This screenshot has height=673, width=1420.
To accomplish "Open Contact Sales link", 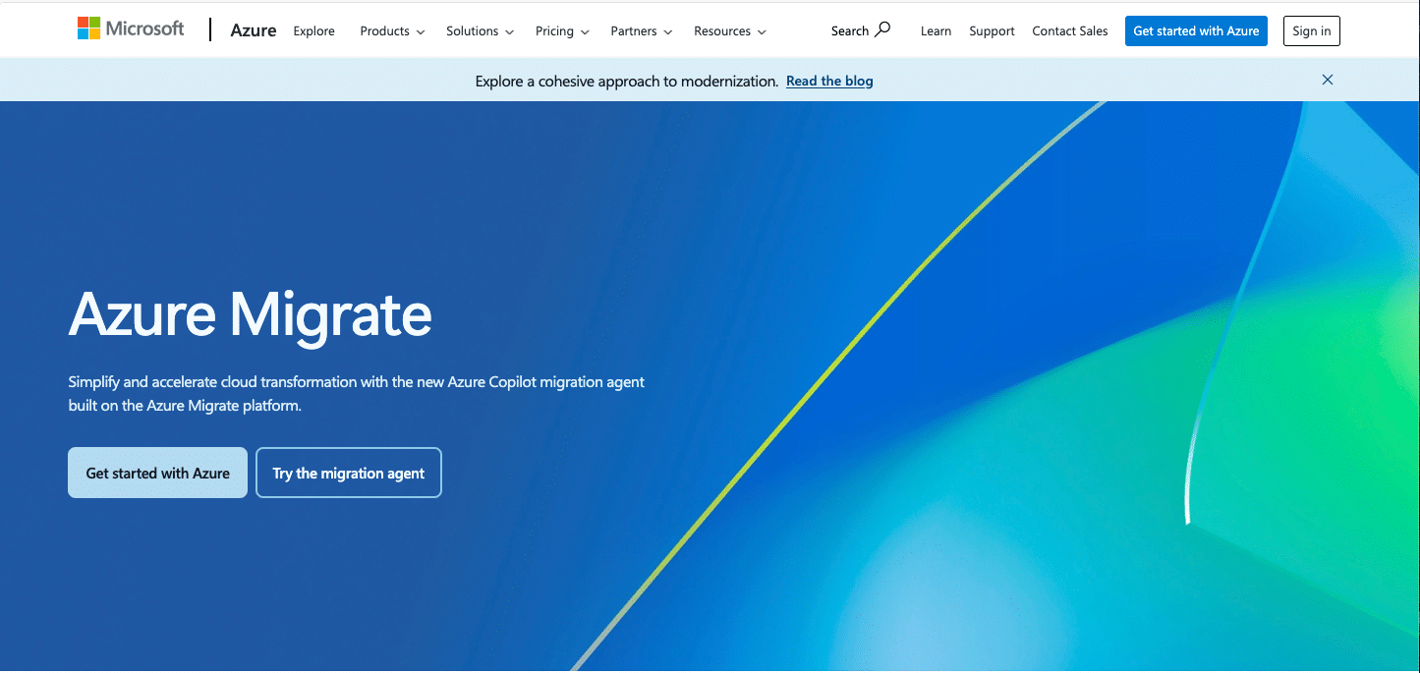I will [1070, 30].
